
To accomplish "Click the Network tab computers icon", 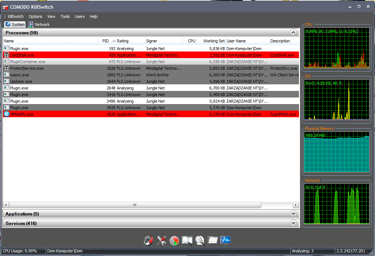I will pos(31,24).
